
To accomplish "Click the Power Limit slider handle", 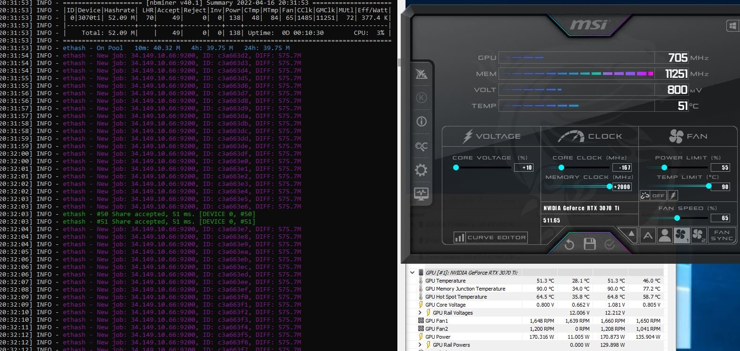I will pyautogui.click(x=664, y=167).
